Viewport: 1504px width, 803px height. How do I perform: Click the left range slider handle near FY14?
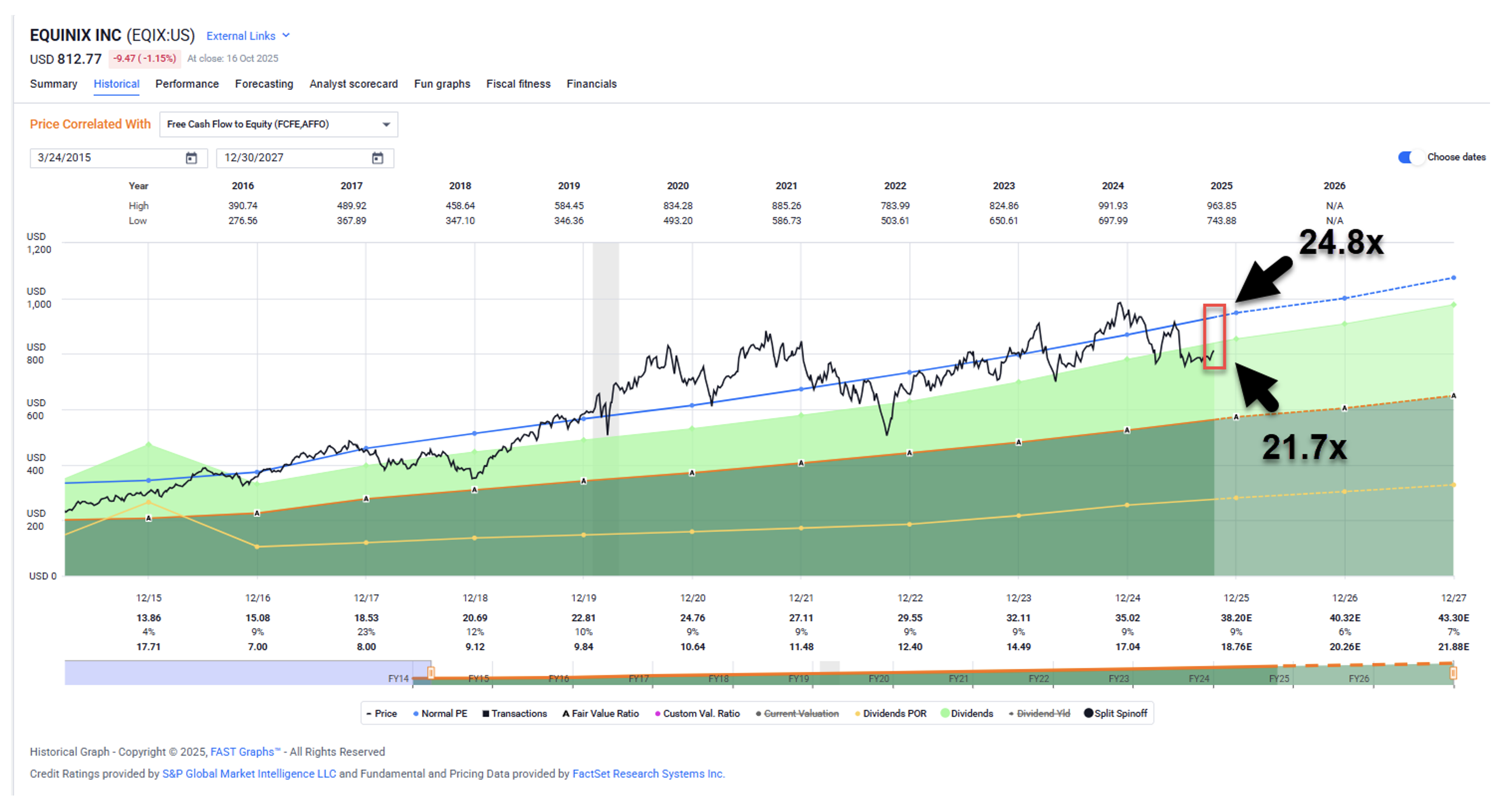pos(431,673)
